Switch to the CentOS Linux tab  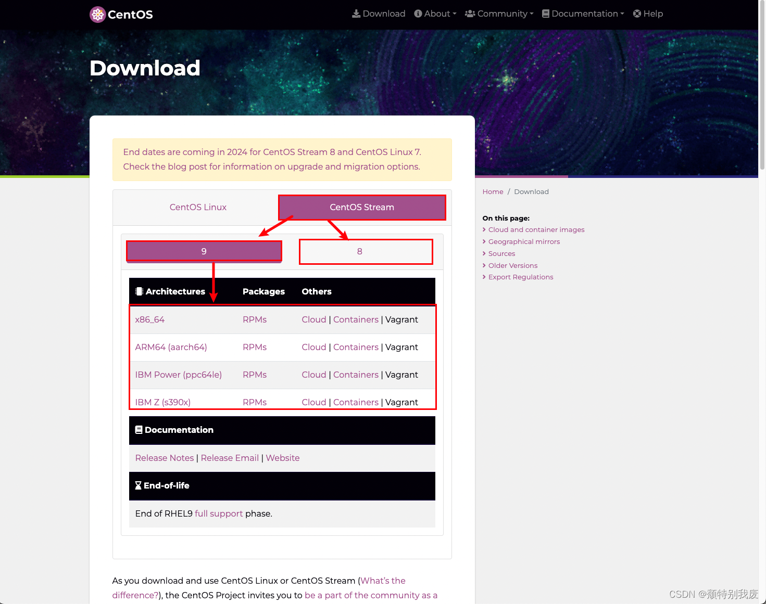pos(198,207)
